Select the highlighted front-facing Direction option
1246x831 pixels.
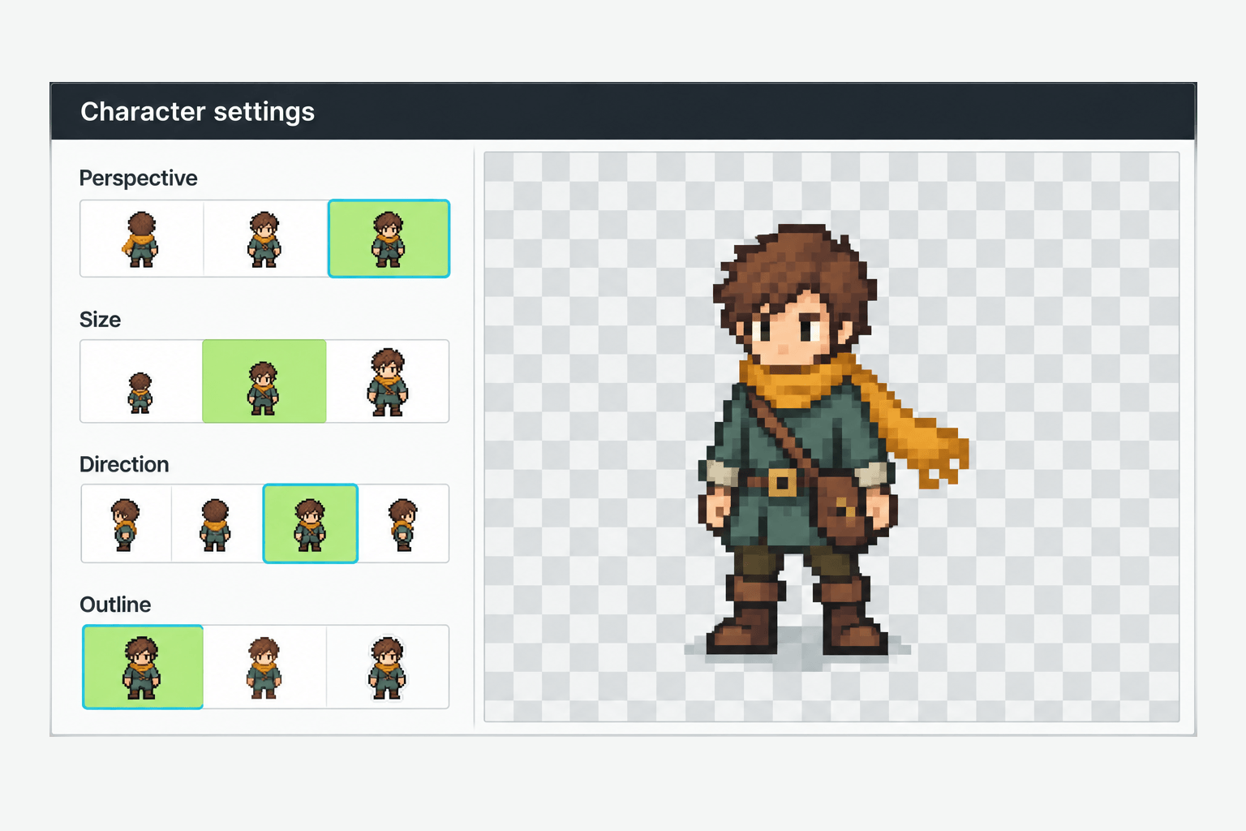(x=311, y=523)
